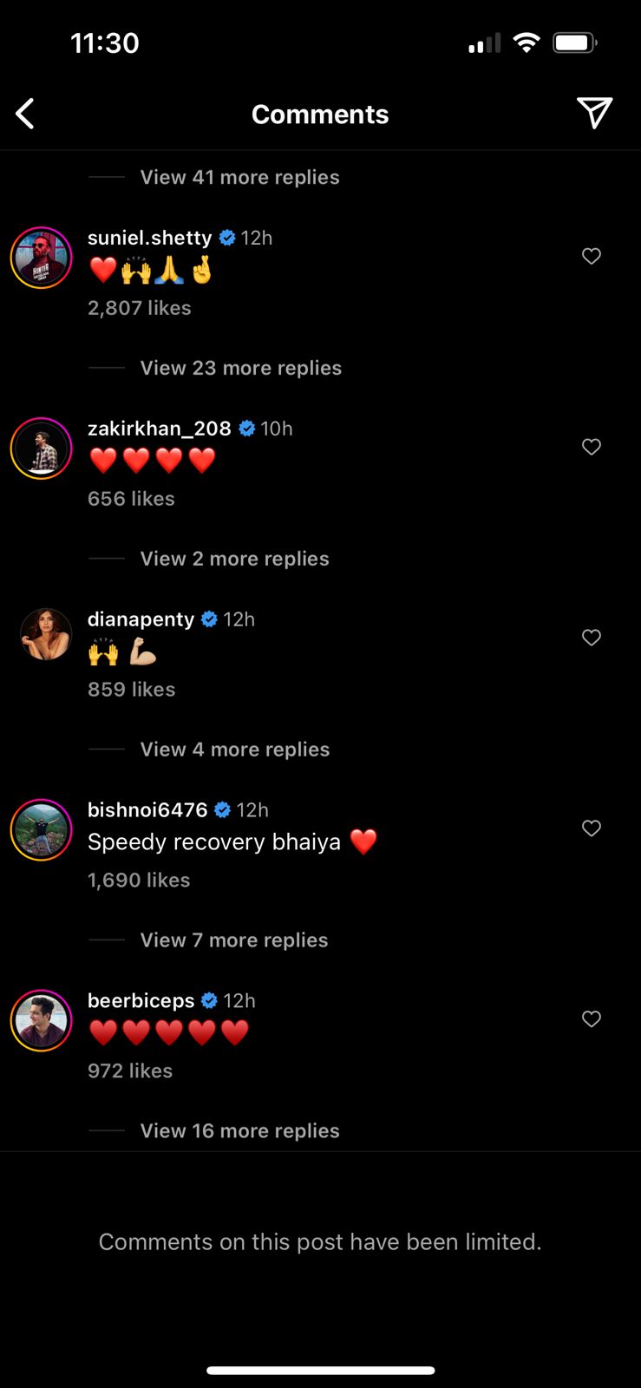Expand 41 more replies at the top

coord(239,177)
